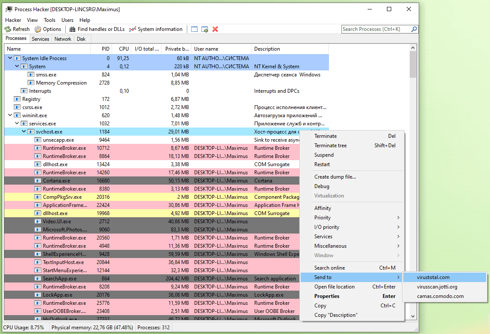
Task: Choose virusscan.jotti.org in the submenu
Action: pyautogui.click(x=444, y=287)
